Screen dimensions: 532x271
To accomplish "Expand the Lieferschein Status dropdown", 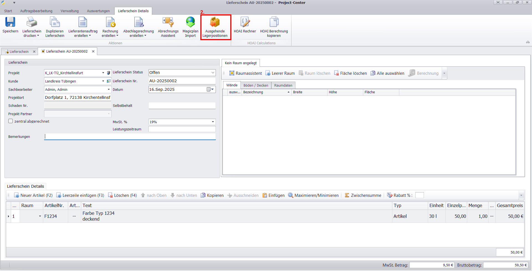I will (213, 73).
